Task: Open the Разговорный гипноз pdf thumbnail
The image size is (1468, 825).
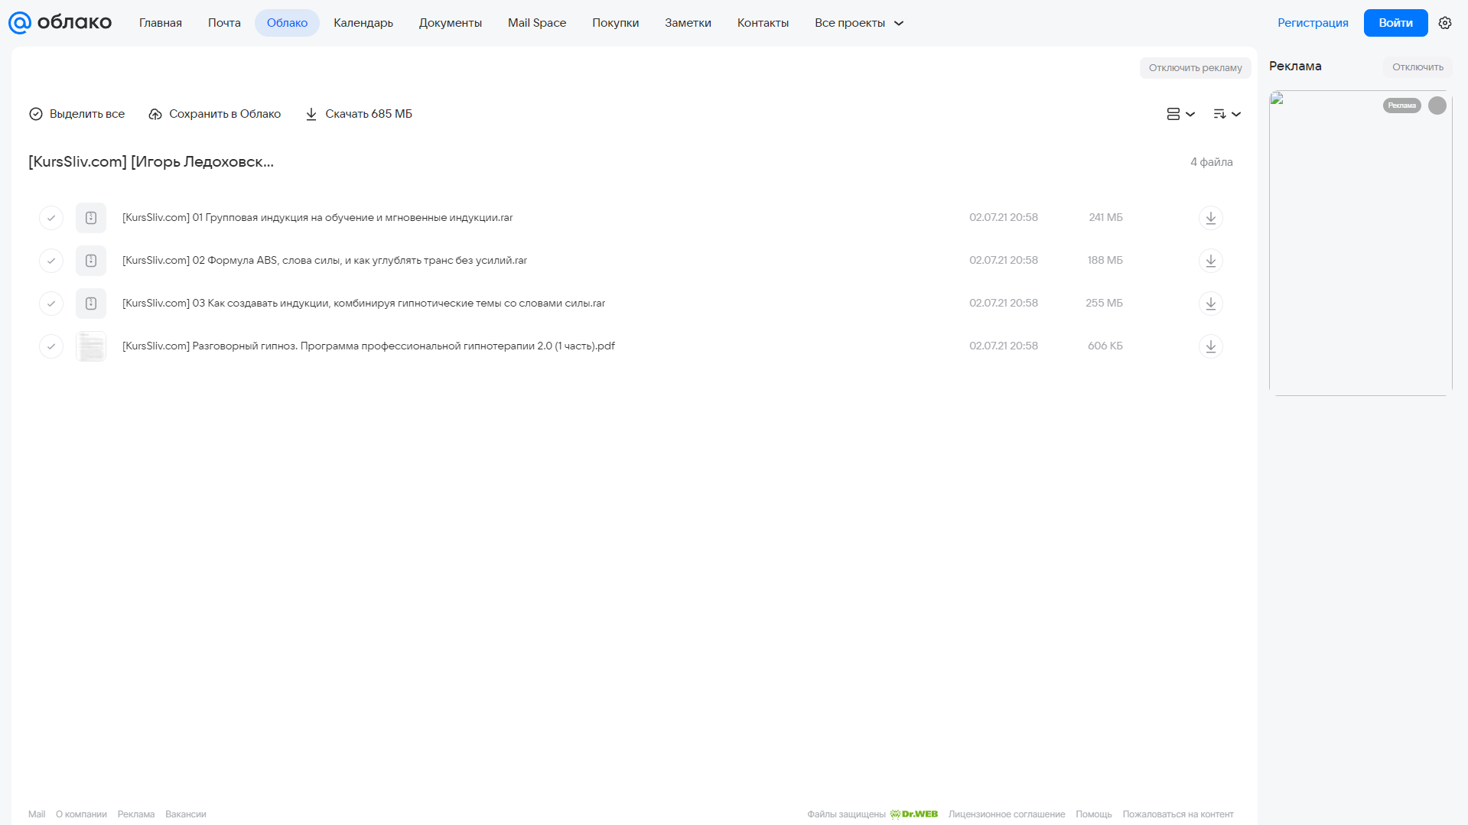Action: coord(91,346)
